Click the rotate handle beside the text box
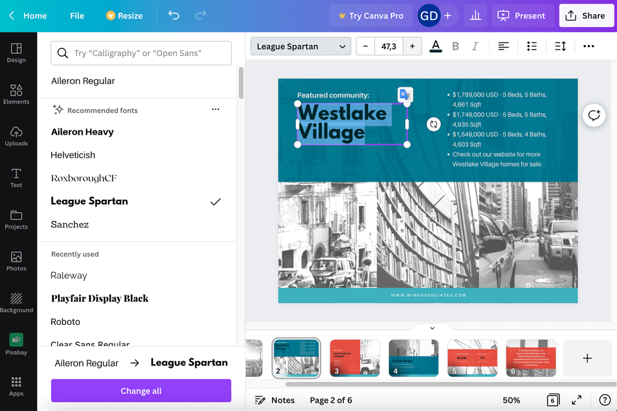Screen dimensions: 617x411 [433, 125]
